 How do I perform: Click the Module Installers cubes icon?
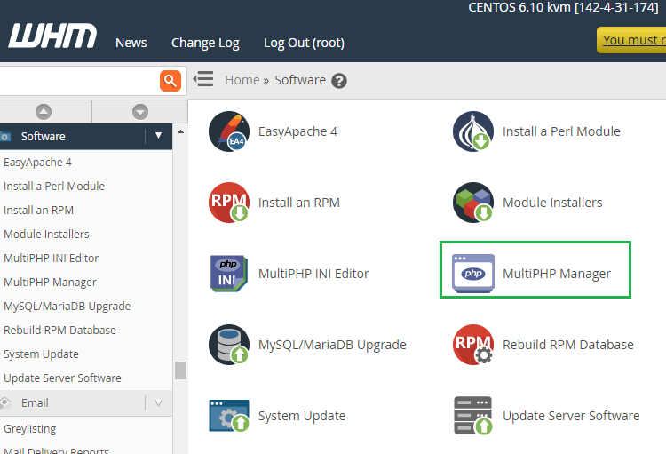coord(473,203)
